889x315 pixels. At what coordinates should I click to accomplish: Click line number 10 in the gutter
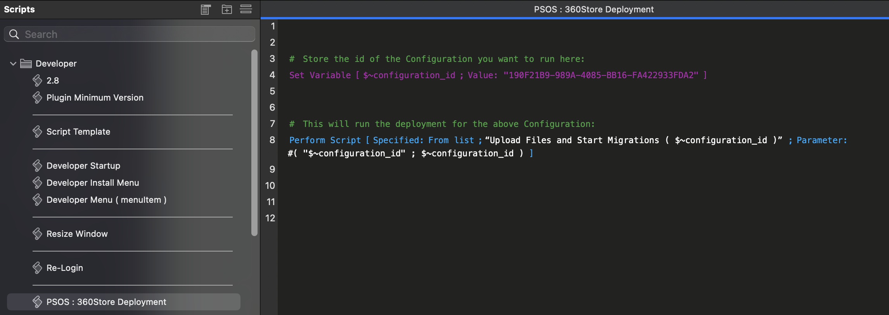pyautogui.click(x=270, y=186)
